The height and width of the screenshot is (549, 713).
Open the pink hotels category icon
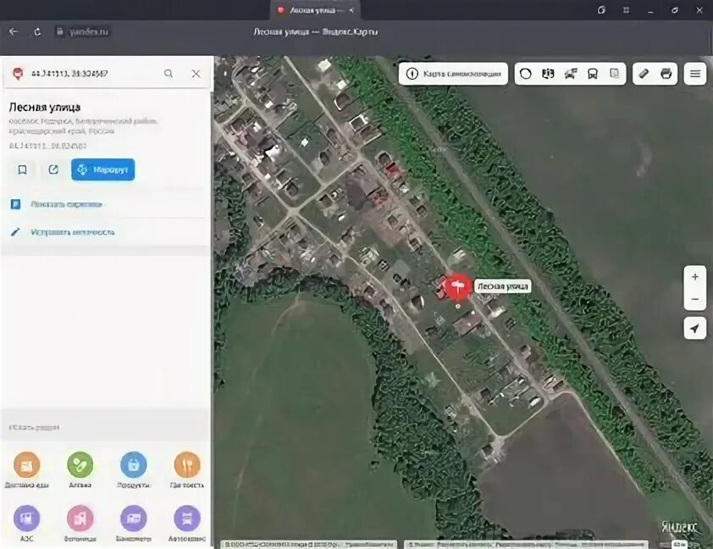80,518
